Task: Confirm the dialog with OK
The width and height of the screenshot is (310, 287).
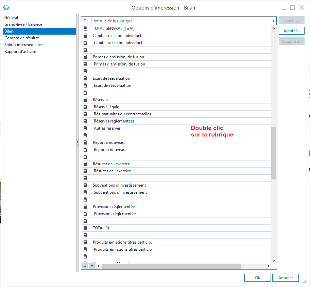Action: tap(257, 278)
